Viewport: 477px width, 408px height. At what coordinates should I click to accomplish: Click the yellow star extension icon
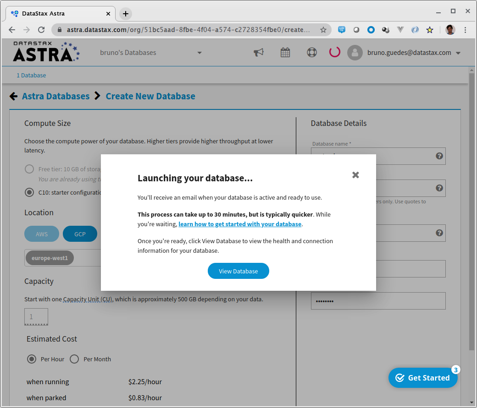click(430, 30)
